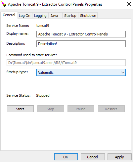Switch to the Logging tab
133x162 pixels.
click(40, 16)
